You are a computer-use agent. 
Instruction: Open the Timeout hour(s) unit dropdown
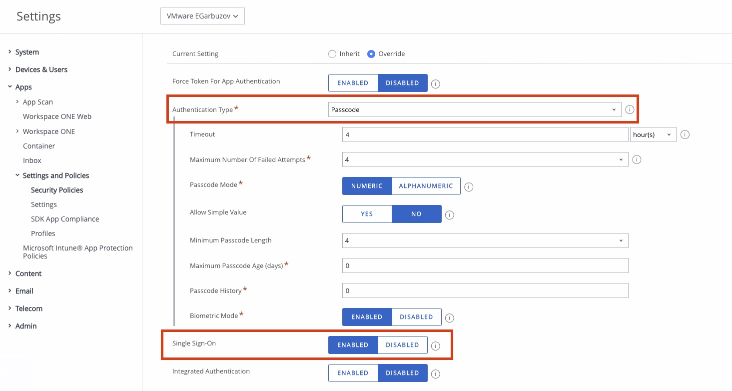(x=653, y=134)
